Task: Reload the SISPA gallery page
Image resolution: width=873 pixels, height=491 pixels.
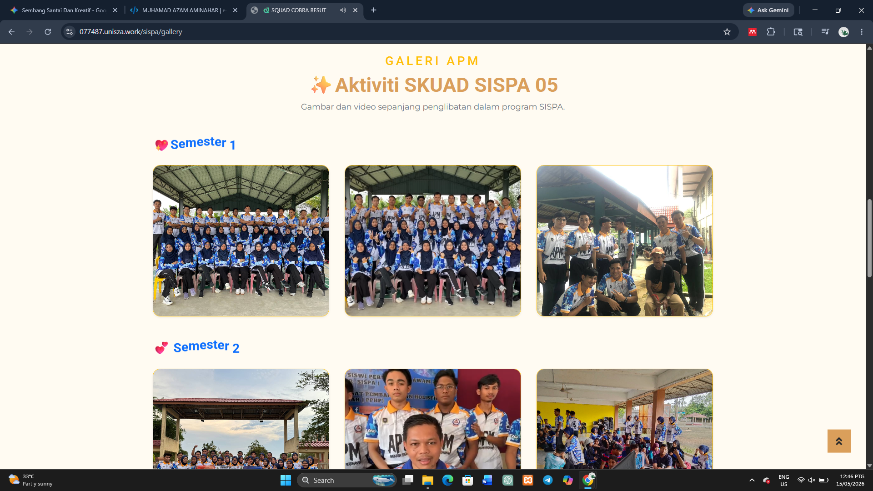Action: [x=48, y=32]
